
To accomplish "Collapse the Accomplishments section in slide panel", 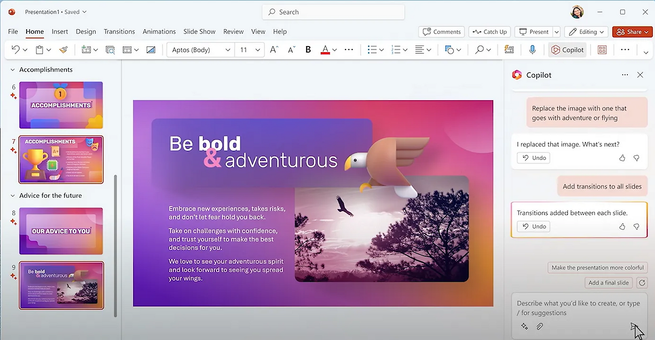I will tap(12, 69).
